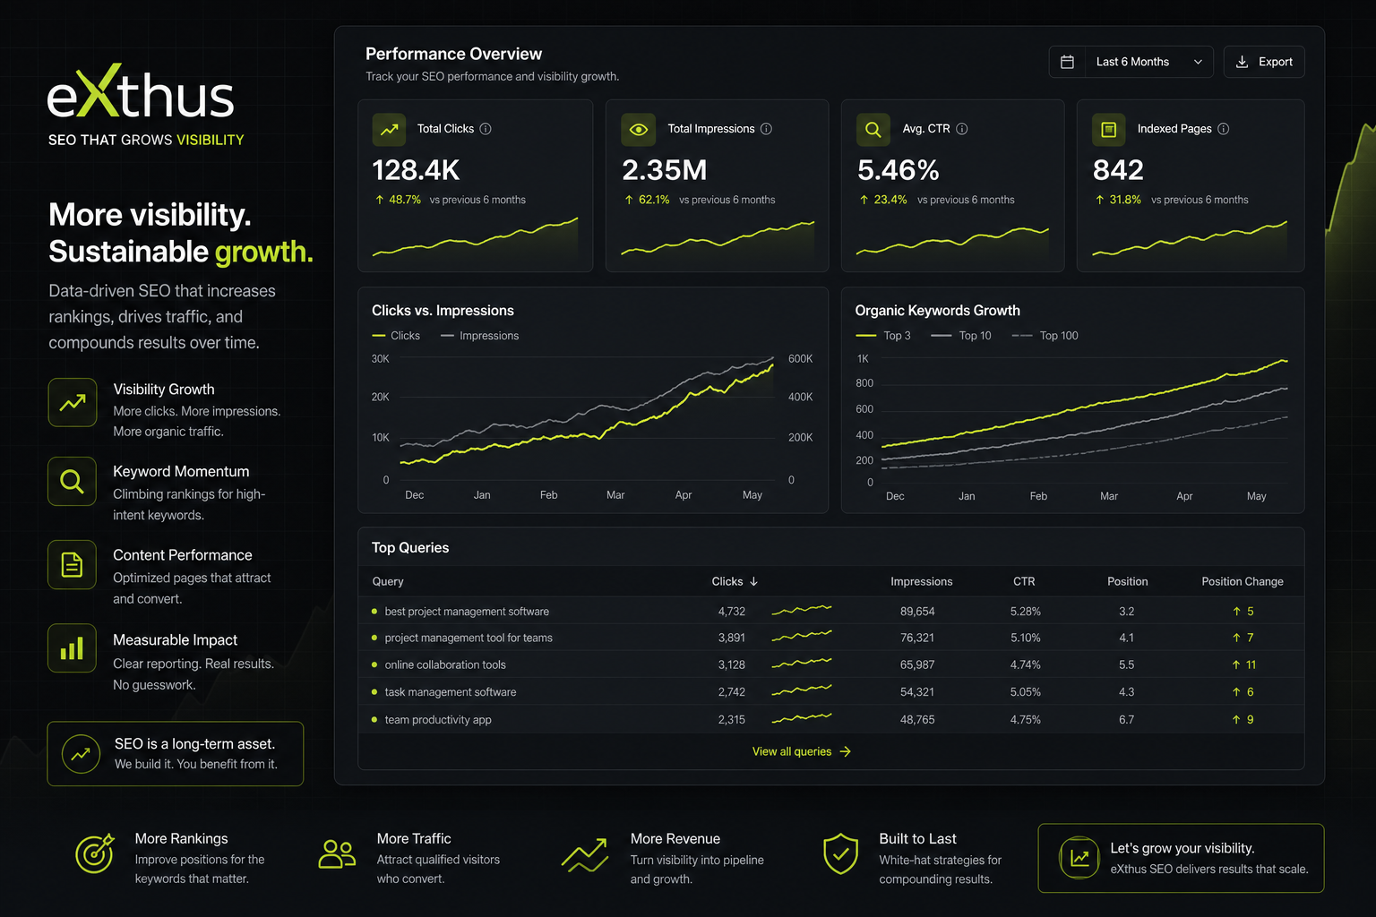Click the sparkline in team productivity app row
1376x917 pixels.
(802, 717)
